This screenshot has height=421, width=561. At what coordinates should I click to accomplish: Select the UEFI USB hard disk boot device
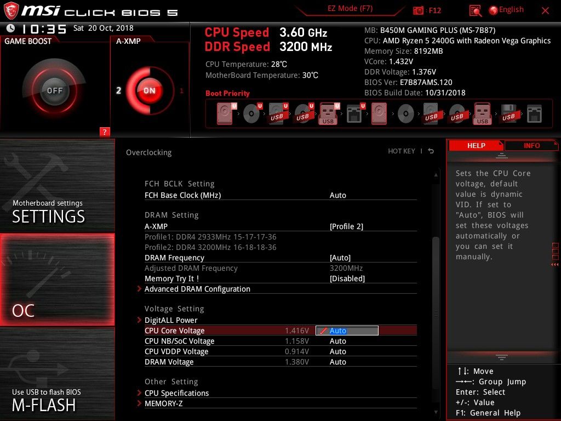coord(278,113)
